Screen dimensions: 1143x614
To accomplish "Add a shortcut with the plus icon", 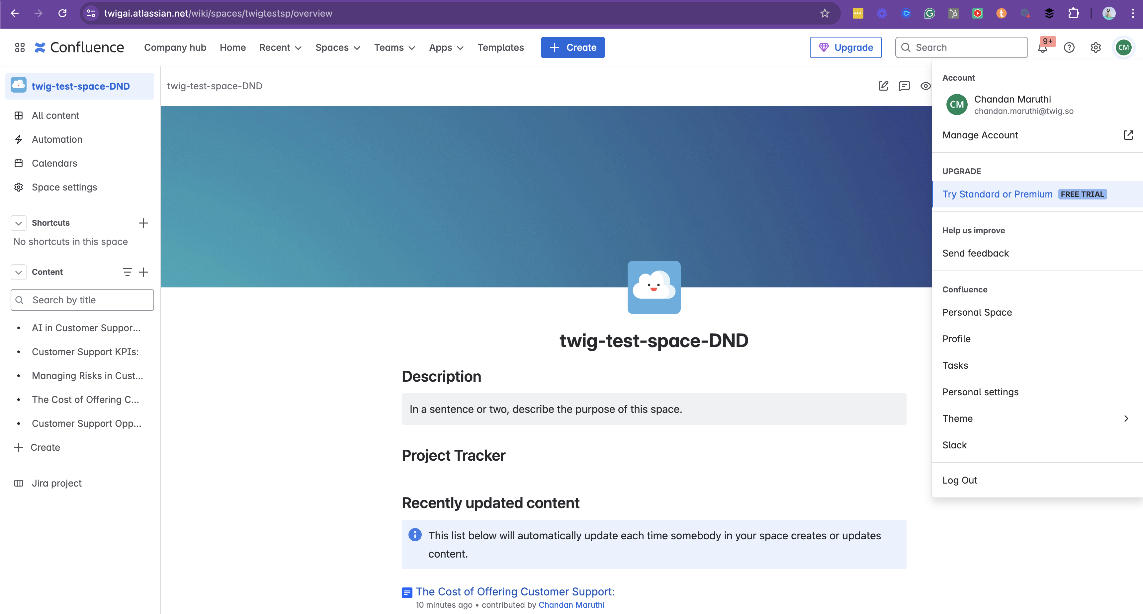I will coord(143,223).
